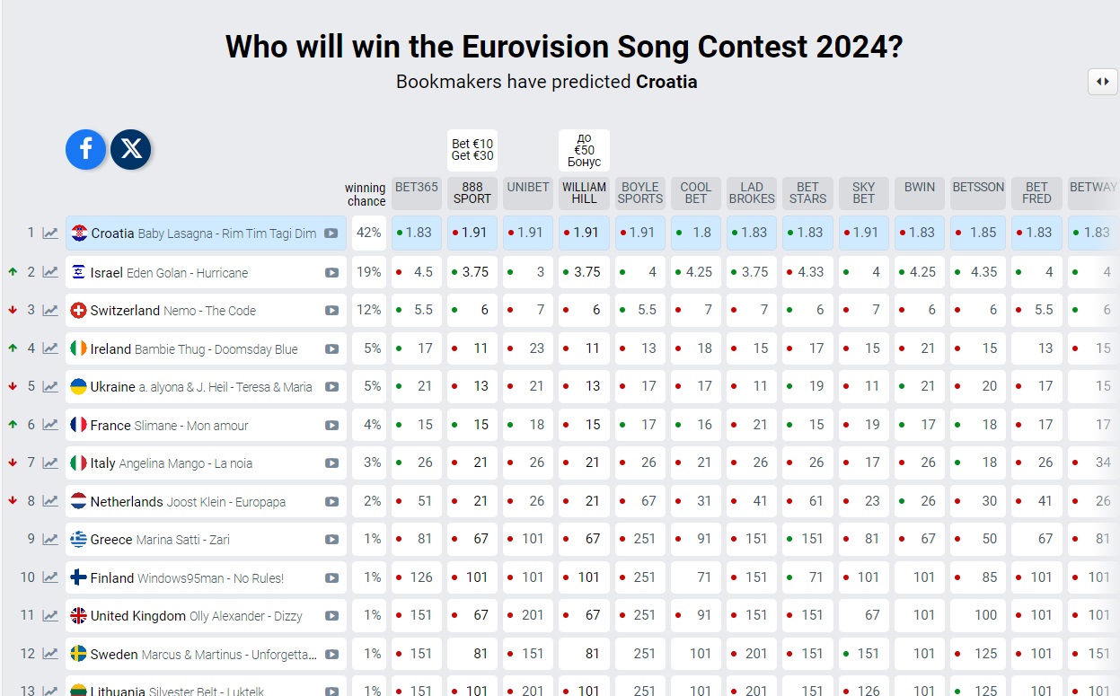Select the WILLIAM HILL column header
1120x696 pixels.
(583, 193)
